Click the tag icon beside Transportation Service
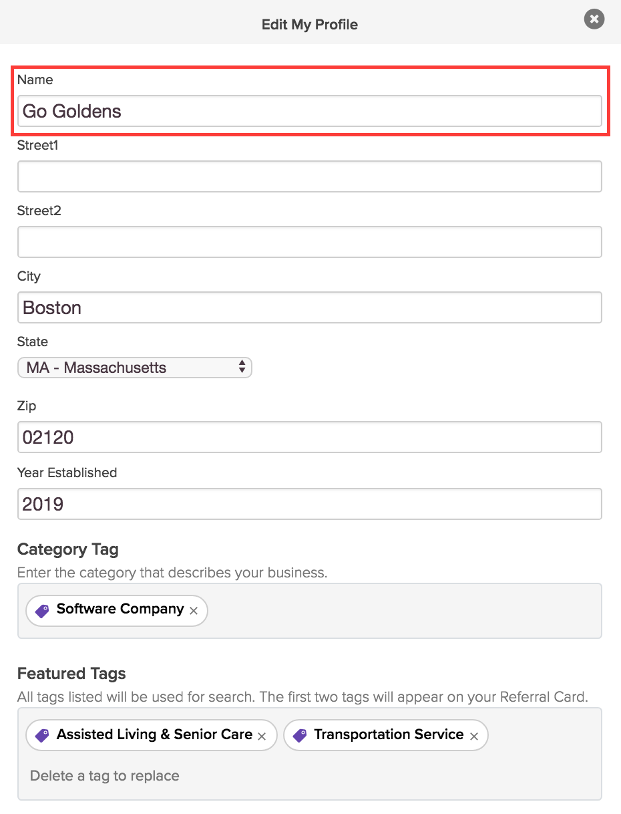This screenshot has width=621, height=814. point(300,735)
